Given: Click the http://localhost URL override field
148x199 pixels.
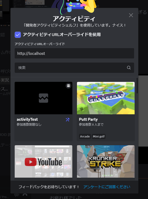Looking at the screenshot, I should (74, 53).
